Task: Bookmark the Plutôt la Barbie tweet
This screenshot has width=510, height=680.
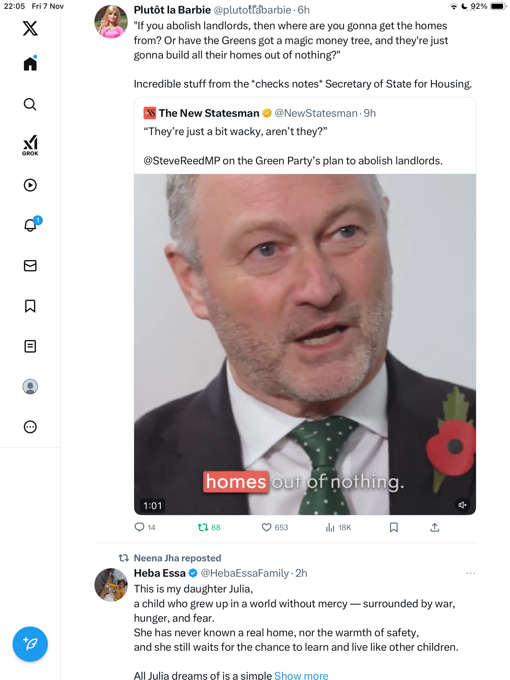Action: [x=394, y=527]
